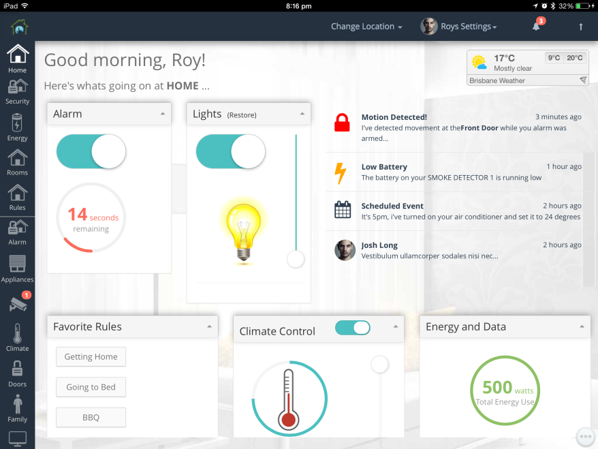598x449 pixels.
Task: Click the 17°C temperature reading
Action: pos(504,59)
